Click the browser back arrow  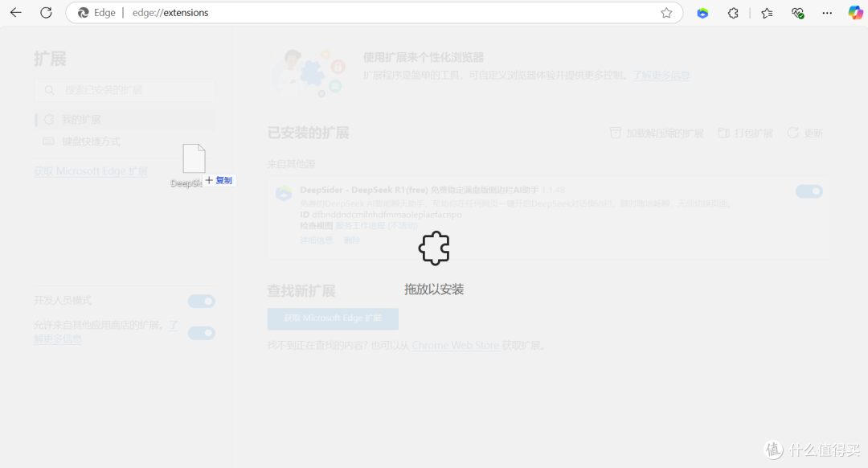coord(15,13)
